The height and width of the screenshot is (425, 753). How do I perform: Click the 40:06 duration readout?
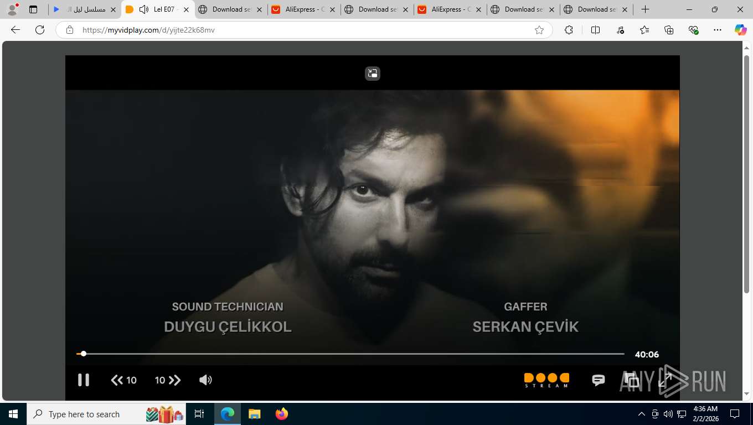point(647,355)
